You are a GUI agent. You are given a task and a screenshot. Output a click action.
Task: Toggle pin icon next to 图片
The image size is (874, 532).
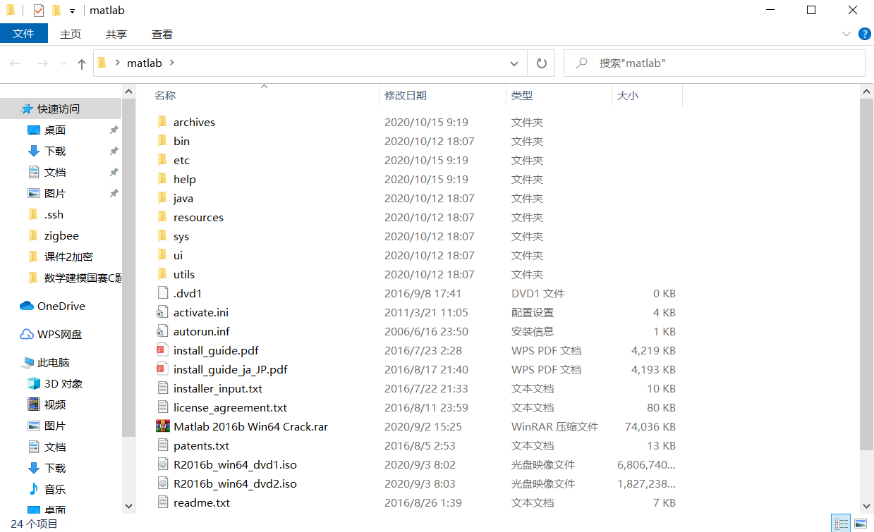coord(114,193)
